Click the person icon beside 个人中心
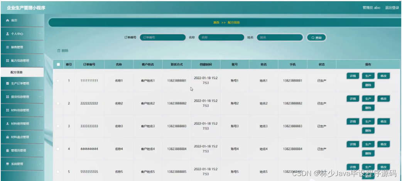This screenshot has width=402, height=181. coord(7,34)
